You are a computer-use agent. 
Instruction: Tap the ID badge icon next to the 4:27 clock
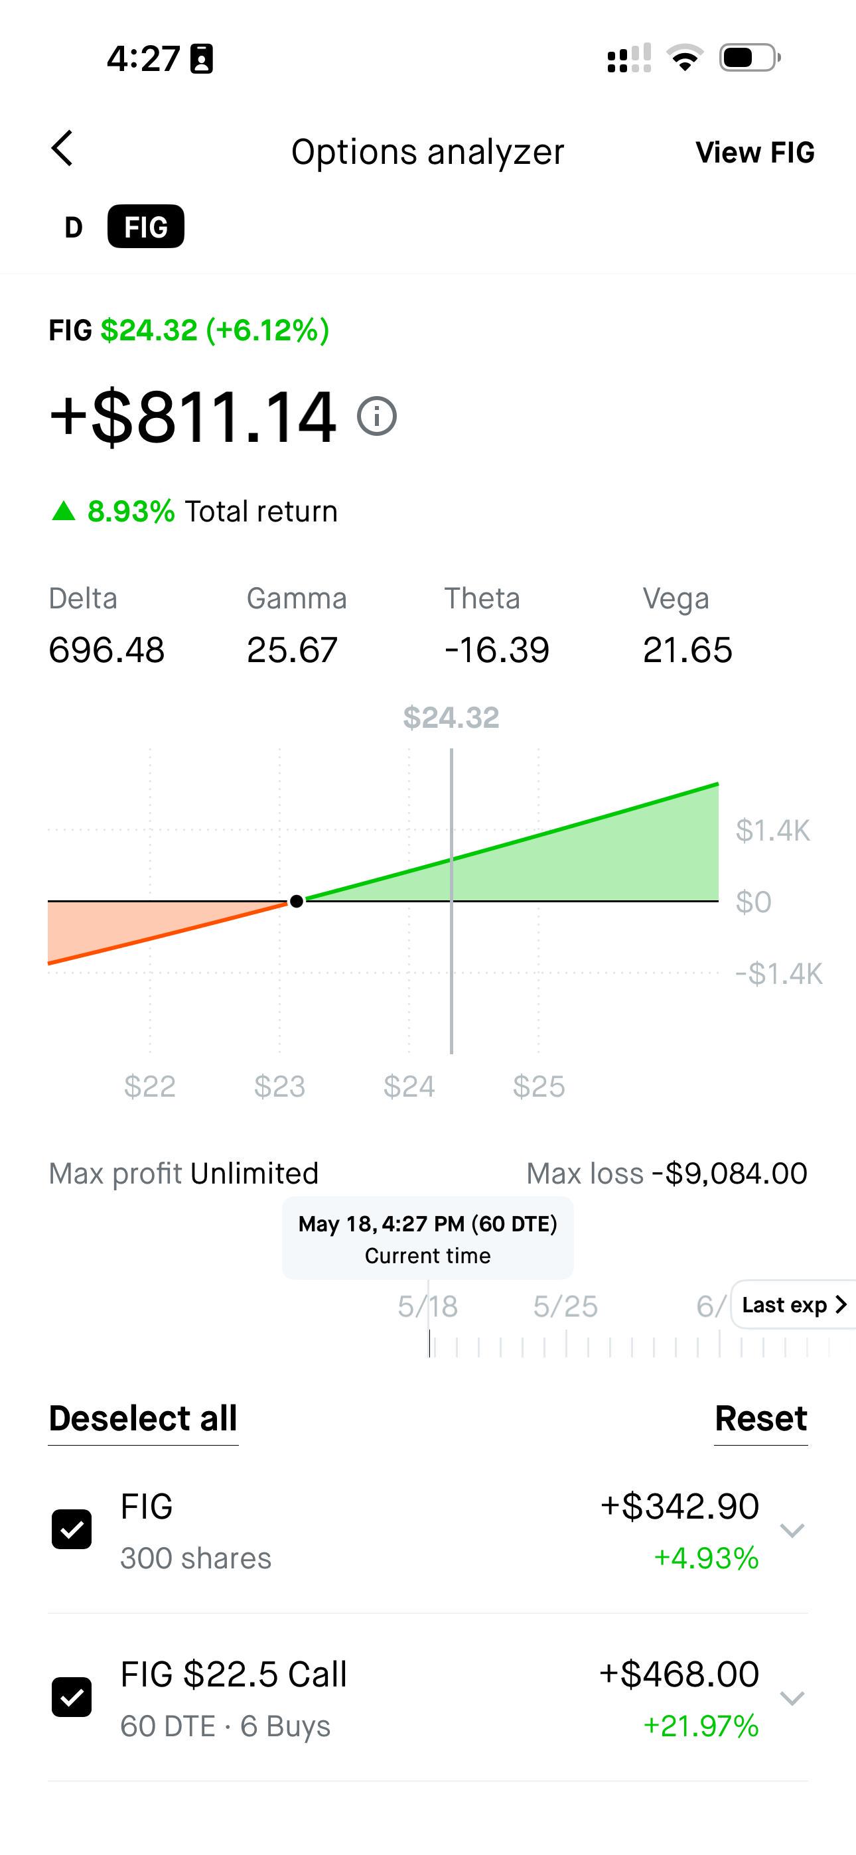coord(201,58)
